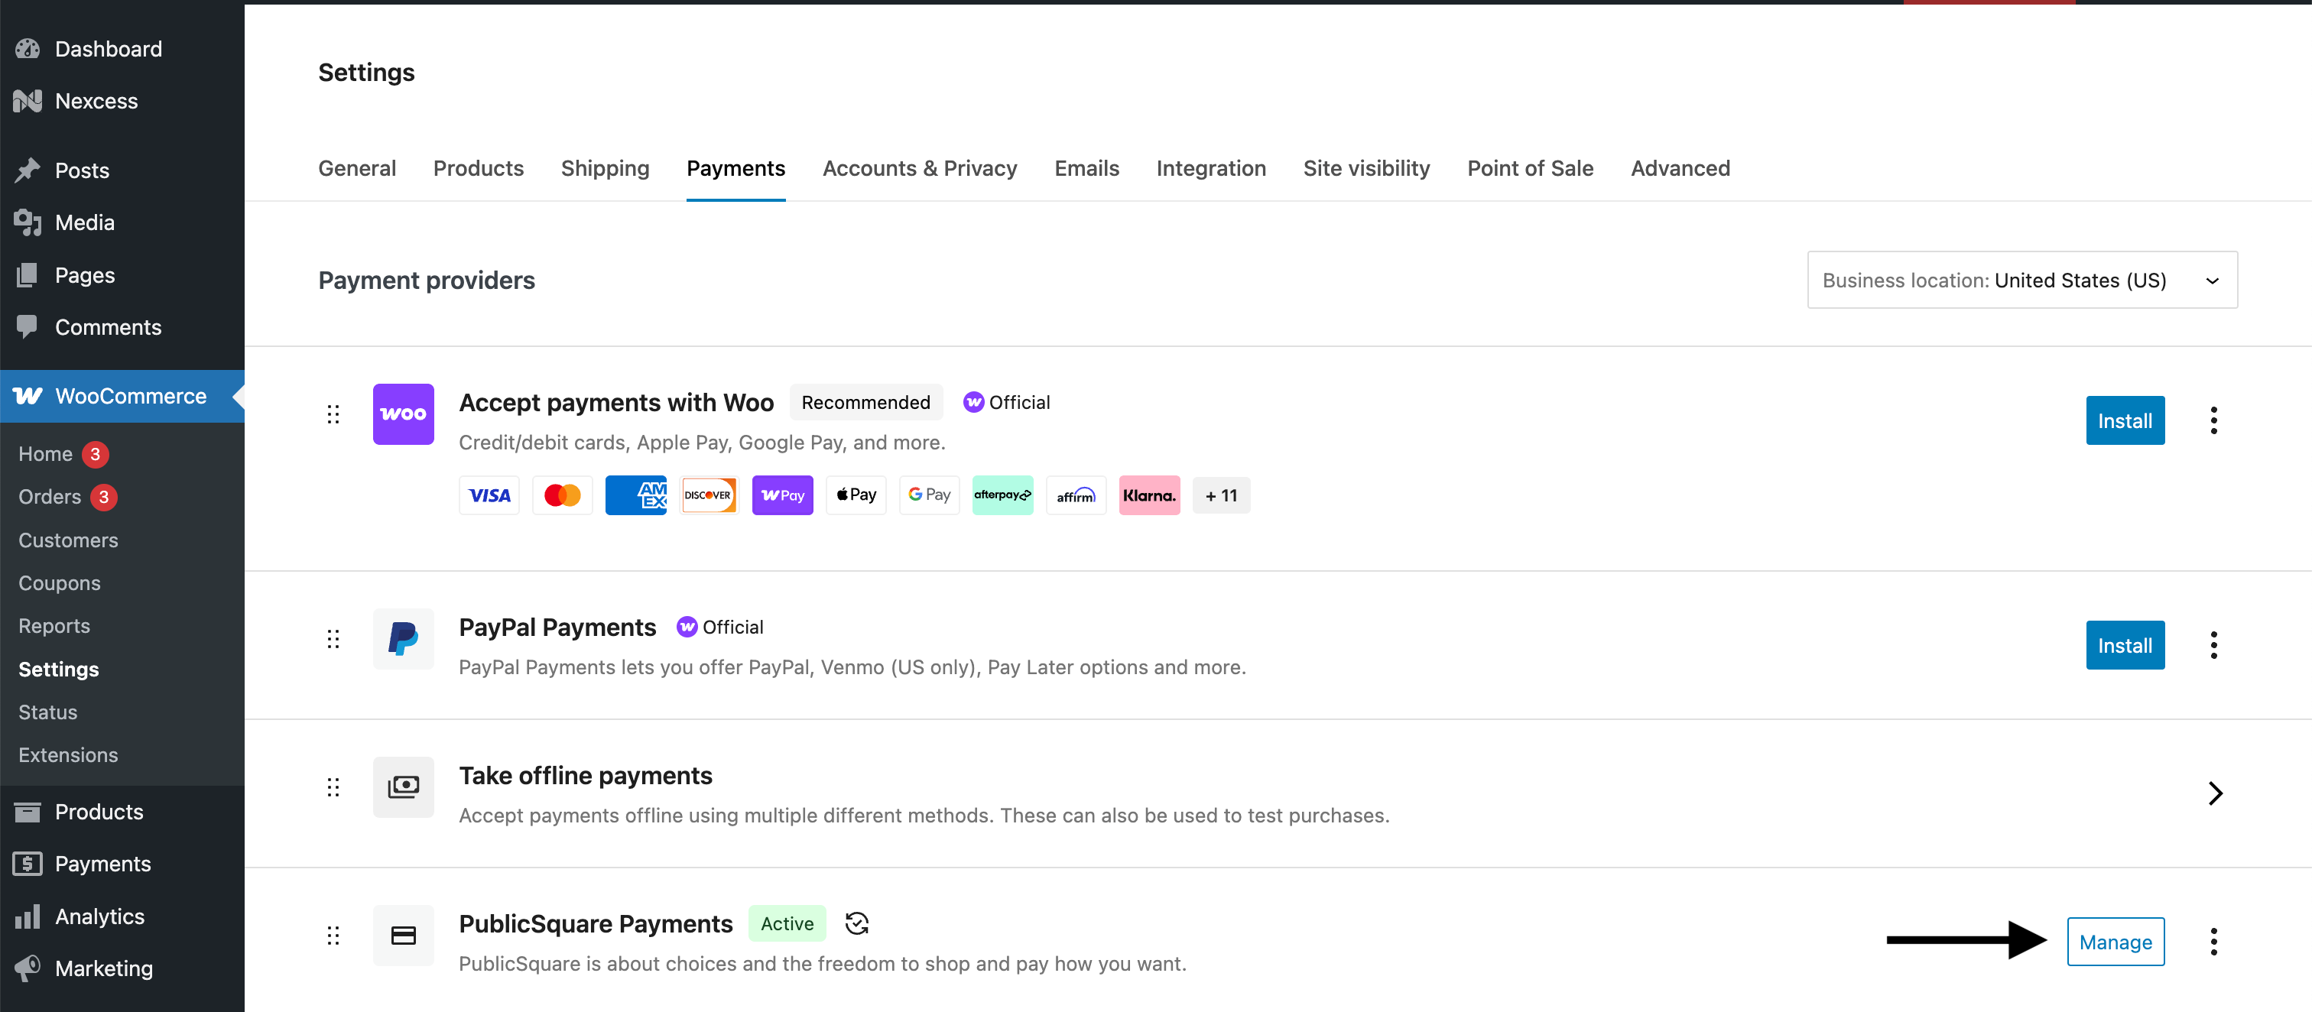This screenshot has height=1012, width=2312.
Task: Open the Advanced settings tab
Action: click(1680, 167)
